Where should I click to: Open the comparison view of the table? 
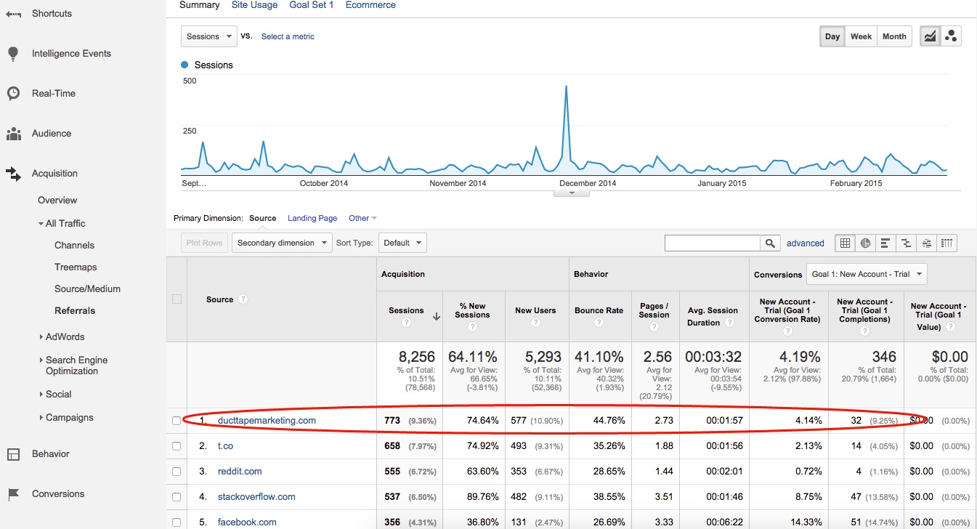pos(906,243)
